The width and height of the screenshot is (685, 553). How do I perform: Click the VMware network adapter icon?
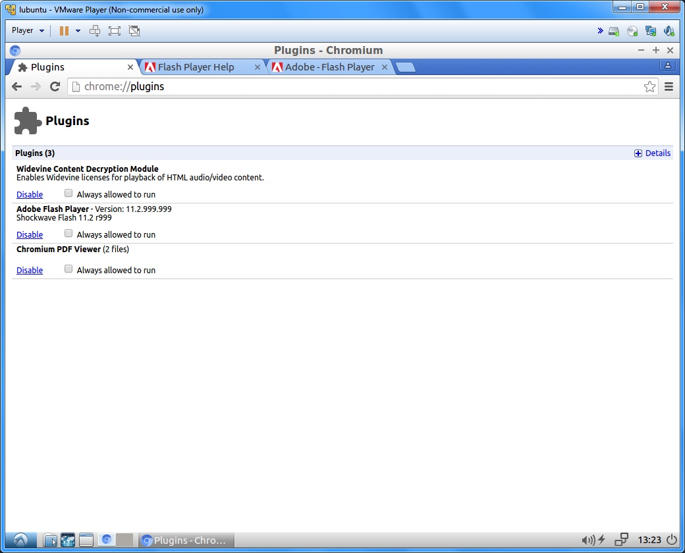pos(651,31)
